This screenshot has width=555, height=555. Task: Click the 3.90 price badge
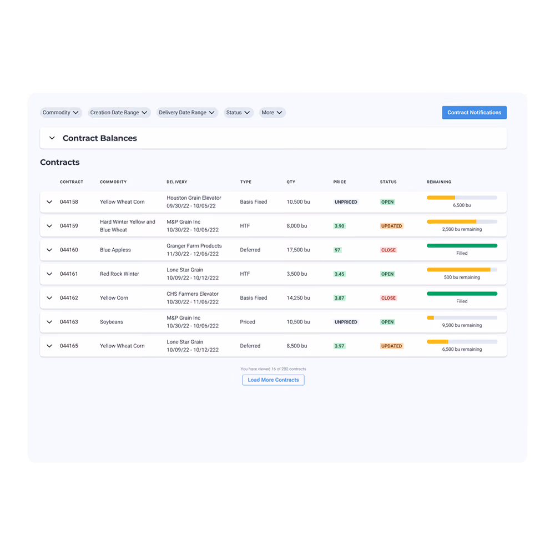(x=340, y=226)
